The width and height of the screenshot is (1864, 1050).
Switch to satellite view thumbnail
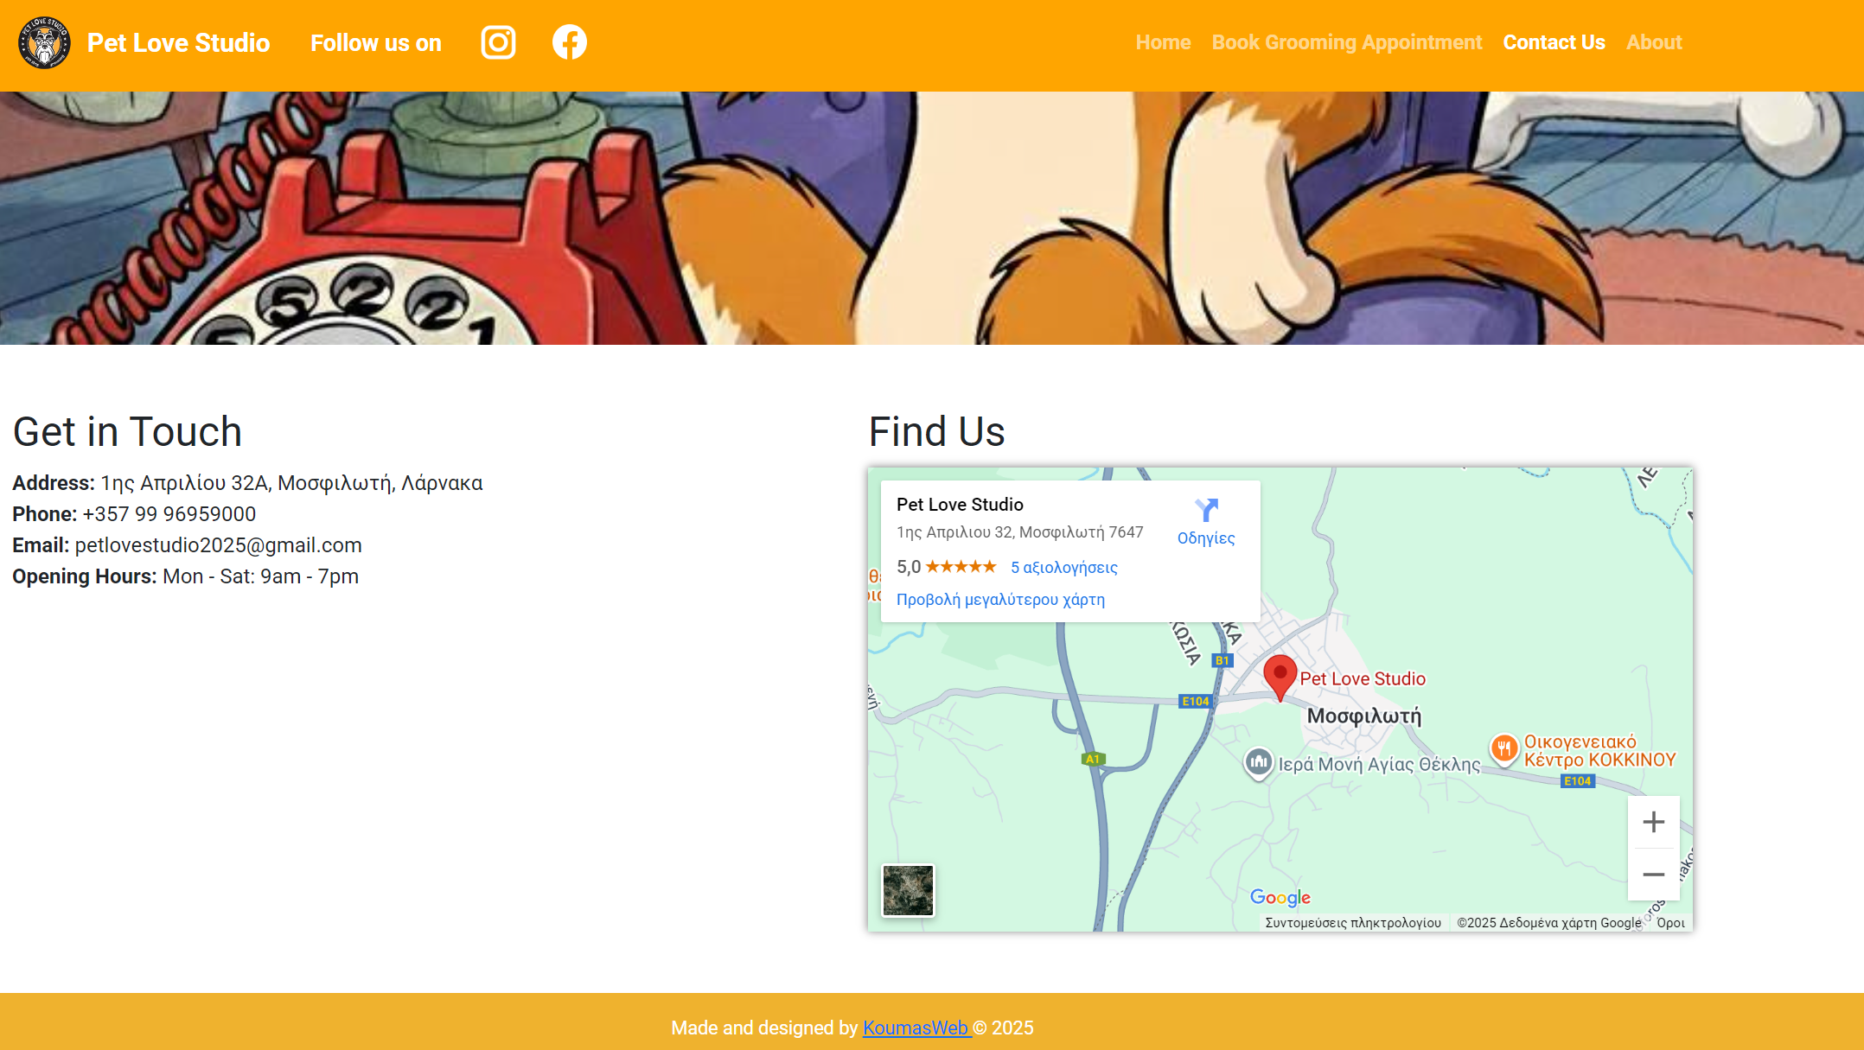point(908,890)
